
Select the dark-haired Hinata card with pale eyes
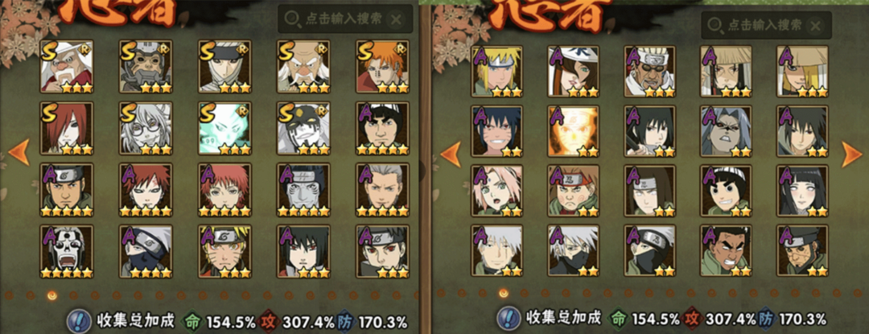(x=802, y=191)
